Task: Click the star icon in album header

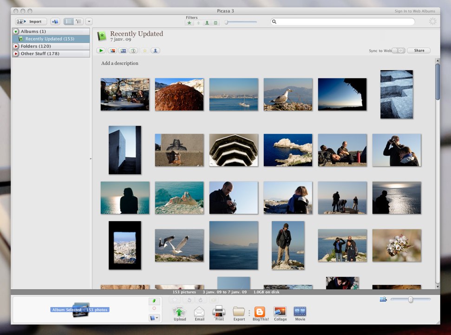Action: pos(144,51)
